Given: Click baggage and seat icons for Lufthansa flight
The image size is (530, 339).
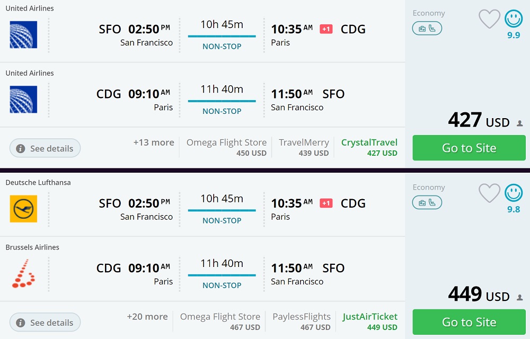Looking at the screenshot, I should (x=427, y=202).
